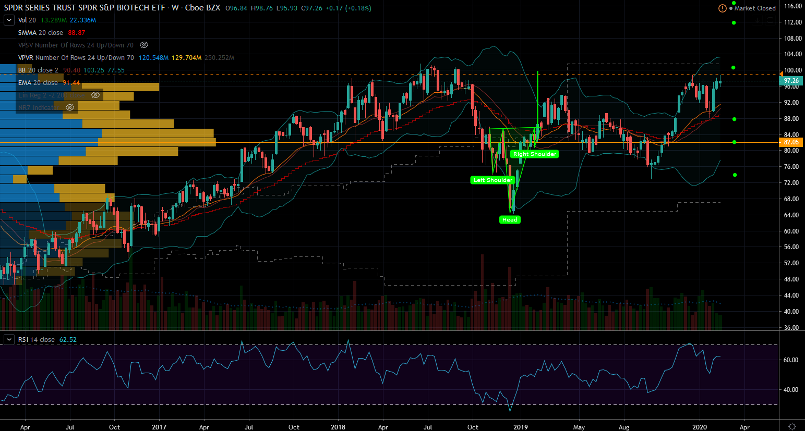Click the 2017 time axis label
This screenshot has width=805, height=431.
pos(159,427)
